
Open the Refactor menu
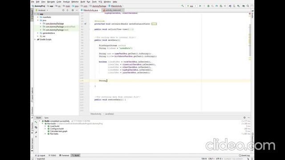point(75,2)
